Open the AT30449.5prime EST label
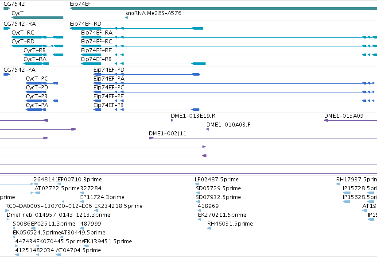 pyautogui.click(x=83, y=233)
